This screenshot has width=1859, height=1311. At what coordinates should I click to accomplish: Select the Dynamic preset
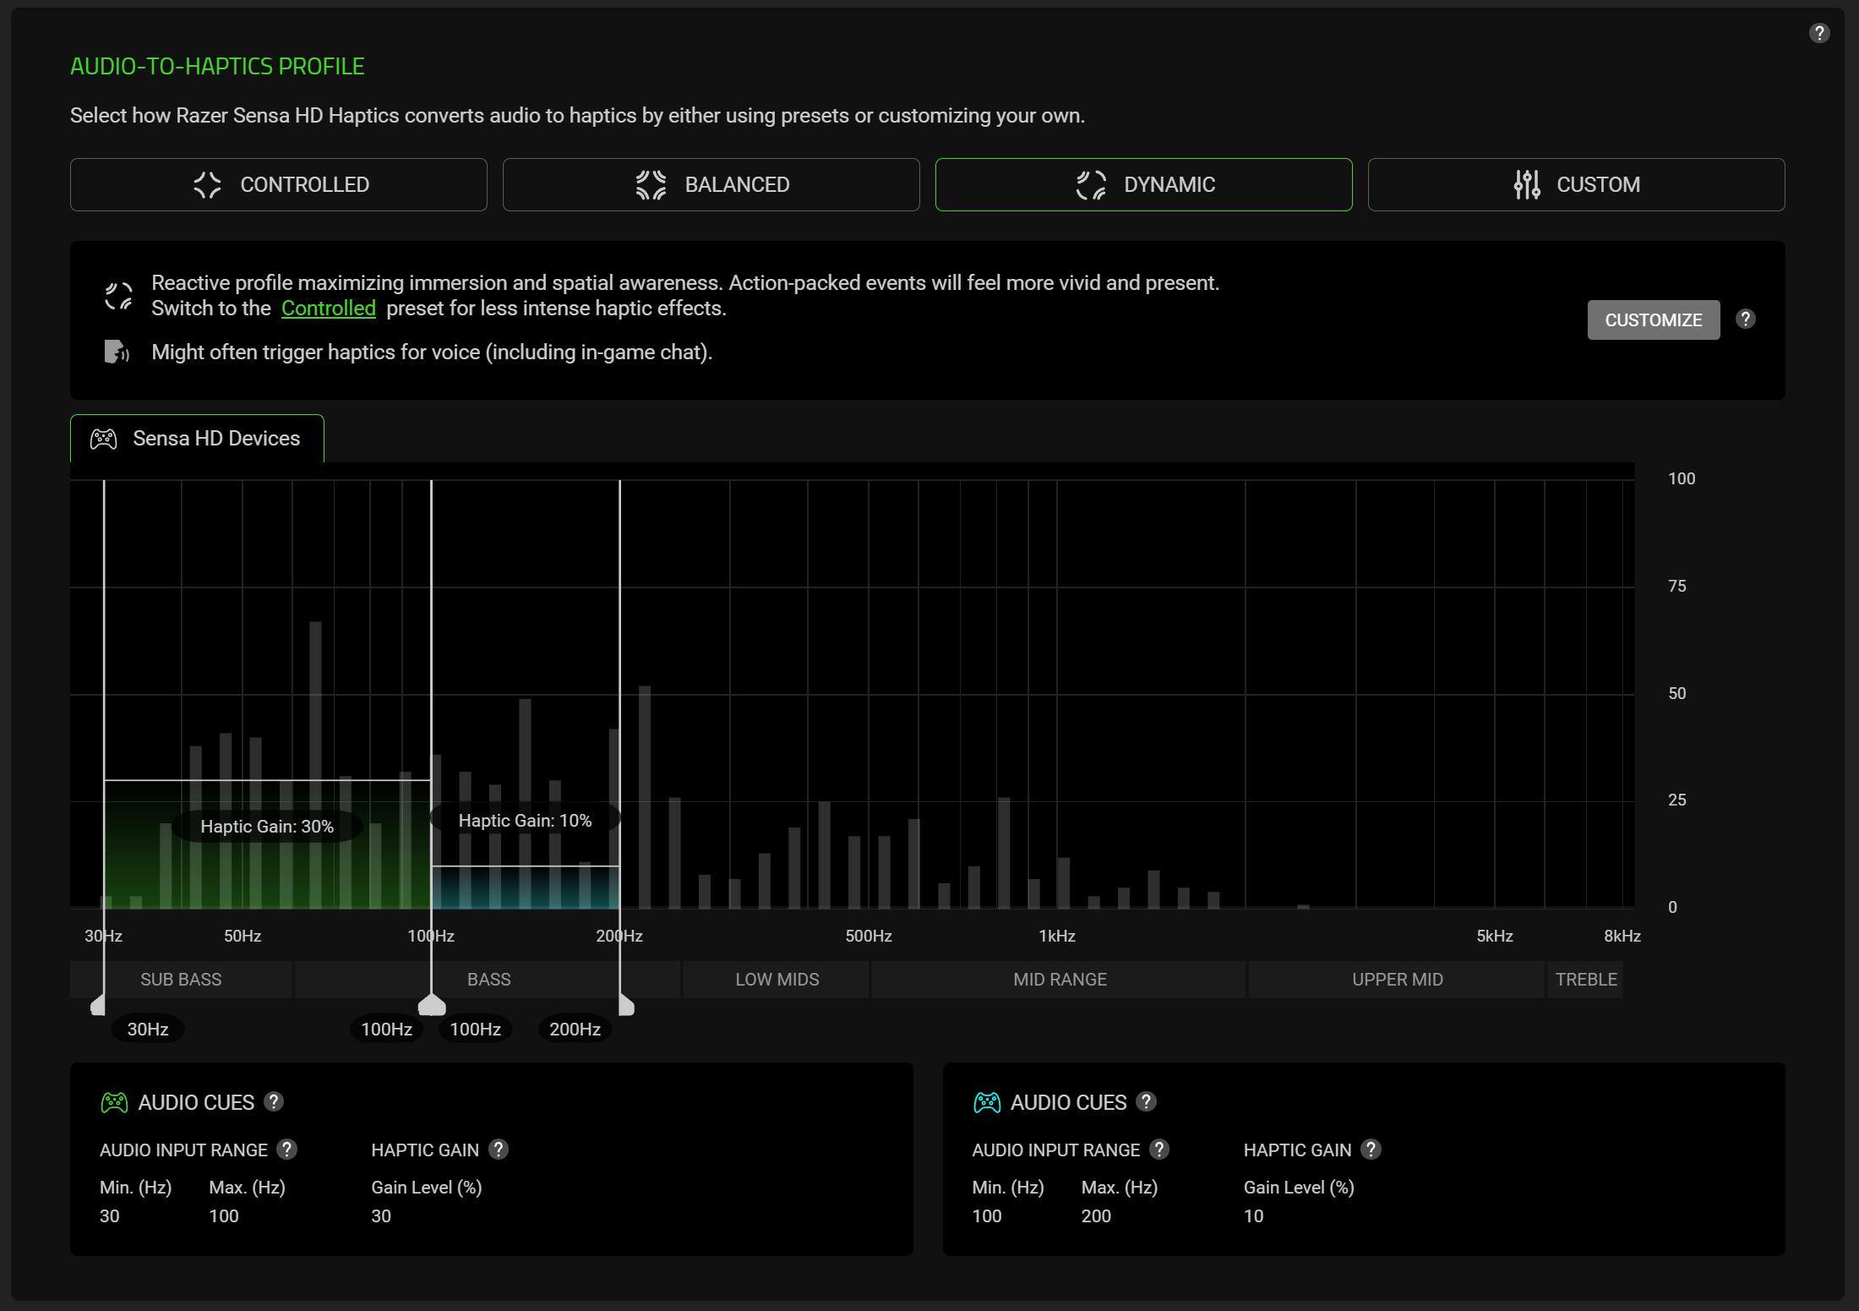tap(1143, 184)
